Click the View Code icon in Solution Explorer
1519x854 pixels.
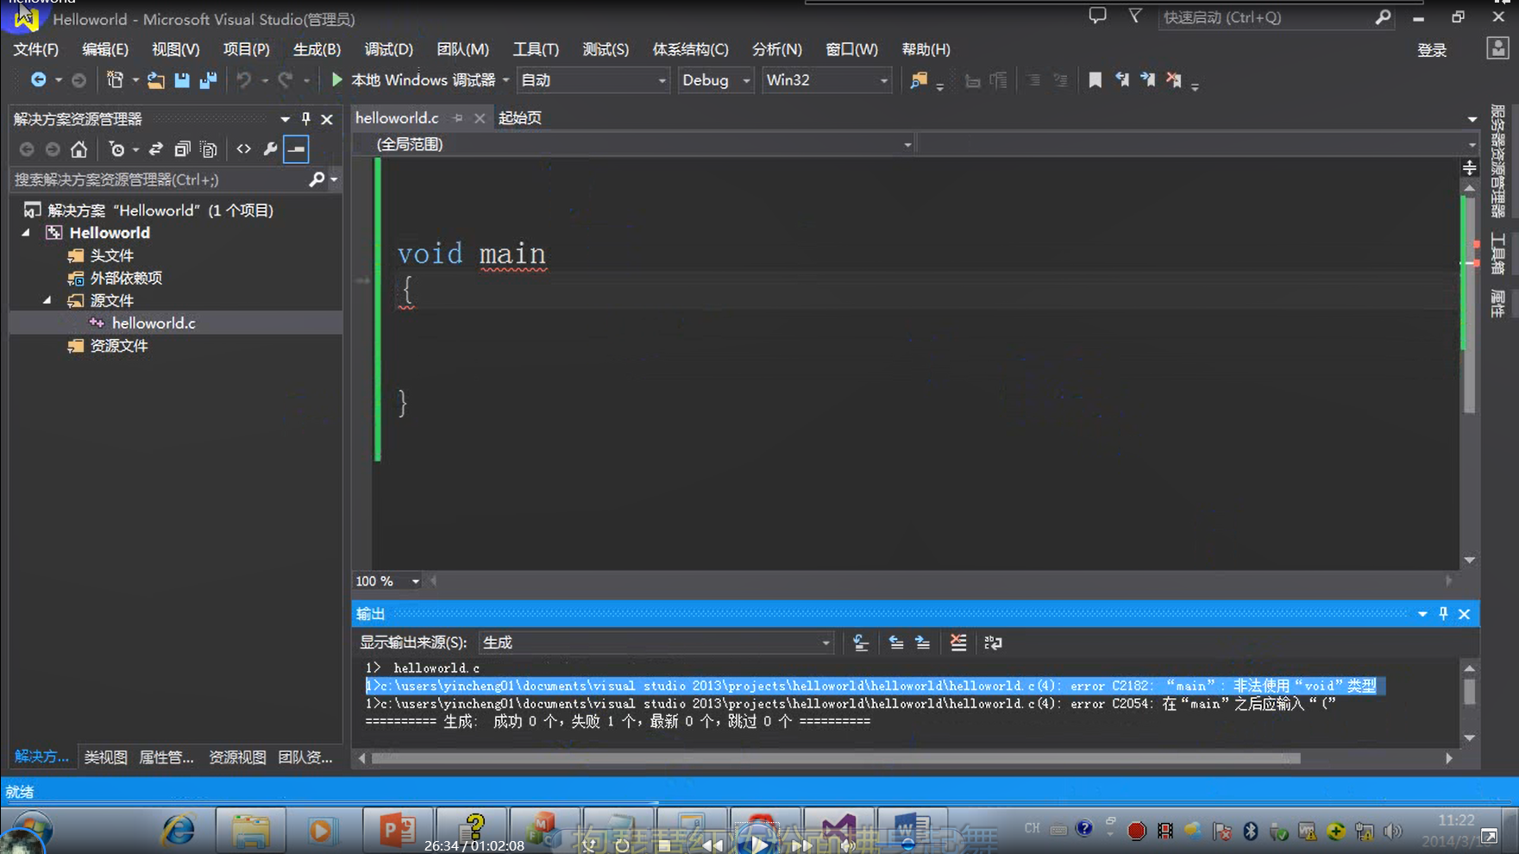244,149
